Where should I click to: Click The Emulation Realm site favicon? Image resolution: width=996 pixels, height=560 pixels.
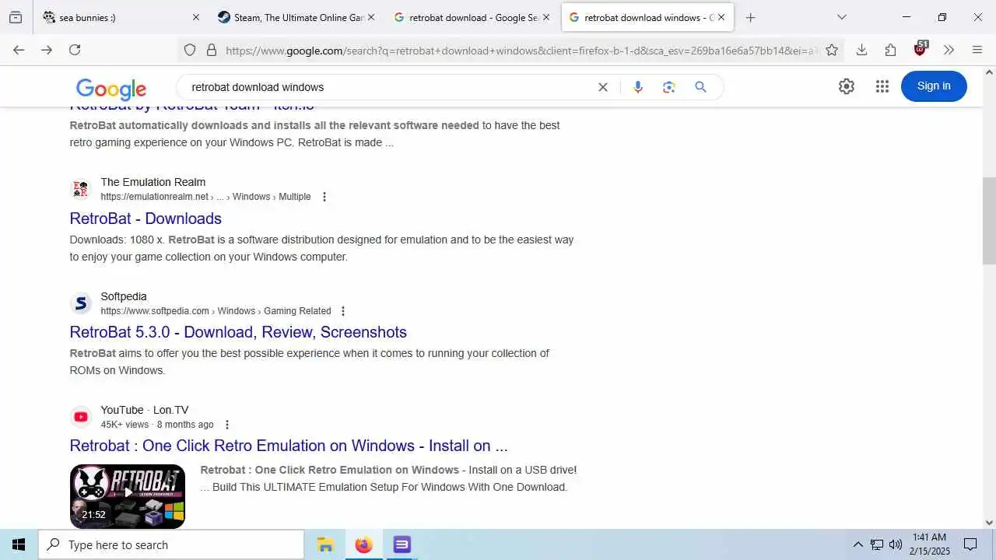tap(81, 189)
